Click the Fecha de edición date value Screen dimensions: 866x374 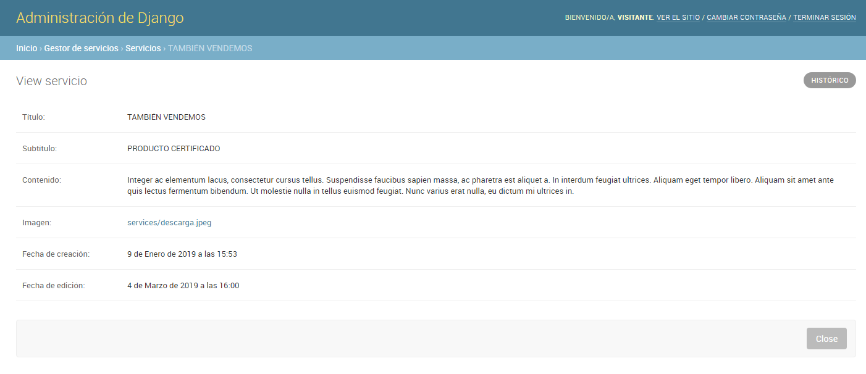[x=183, y=285]
